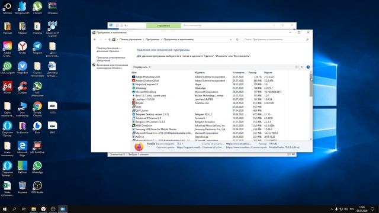379x213 pixels.
Task: Select the Этот компьютер desktop icon
Action: [x=23, y=109]
